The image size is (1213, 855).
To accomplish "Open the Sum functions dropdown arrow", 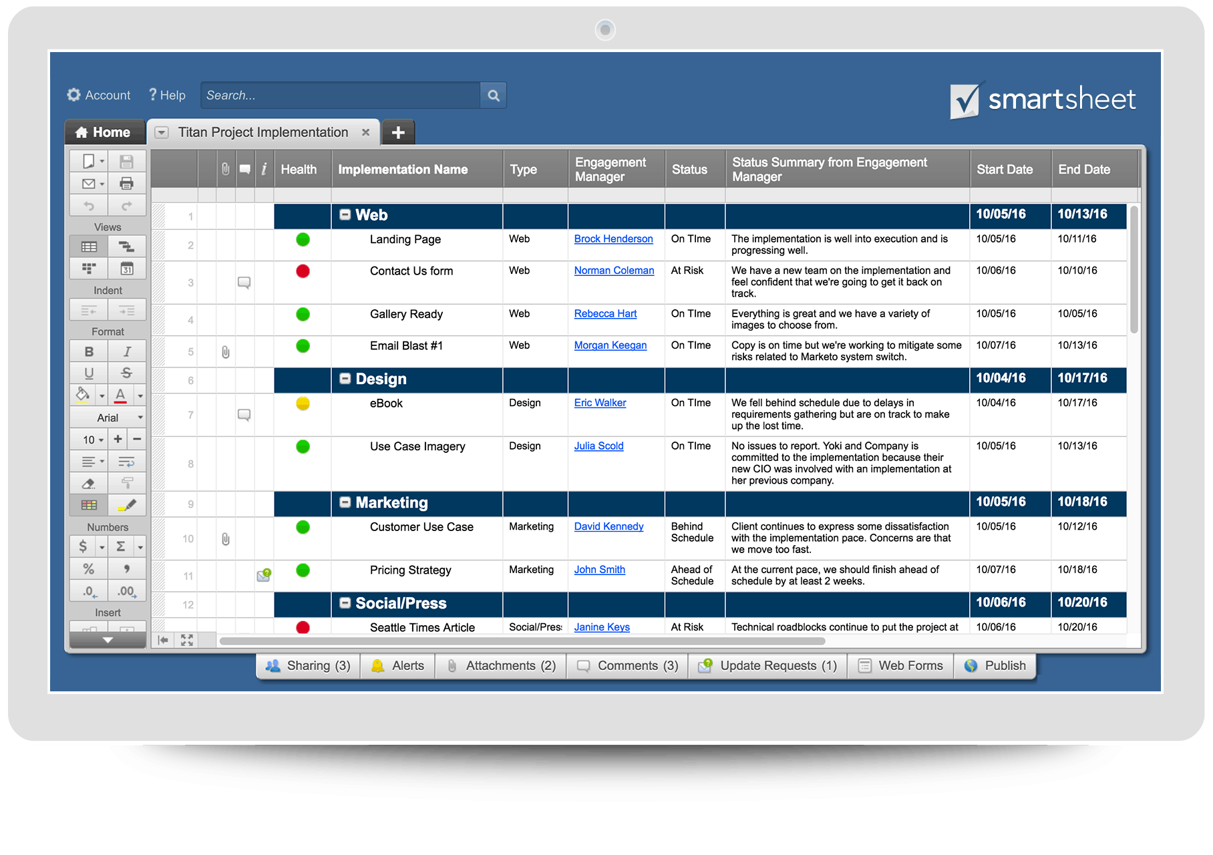I will coord(140,547).
